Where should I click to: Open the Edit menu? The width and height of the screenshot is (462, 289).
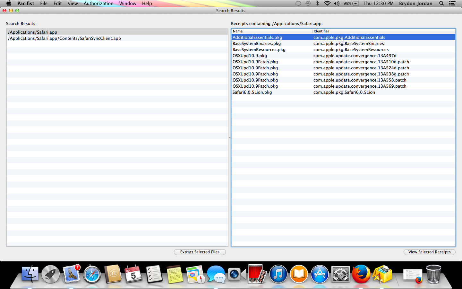pos(58,4)
